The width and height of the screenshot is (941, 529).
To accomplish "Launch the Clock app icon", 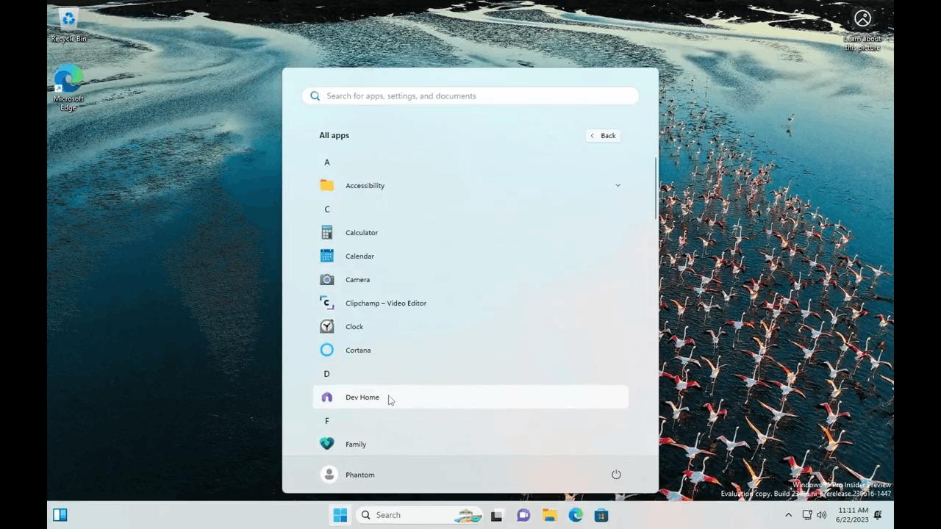I will click(x=327, y=326).
